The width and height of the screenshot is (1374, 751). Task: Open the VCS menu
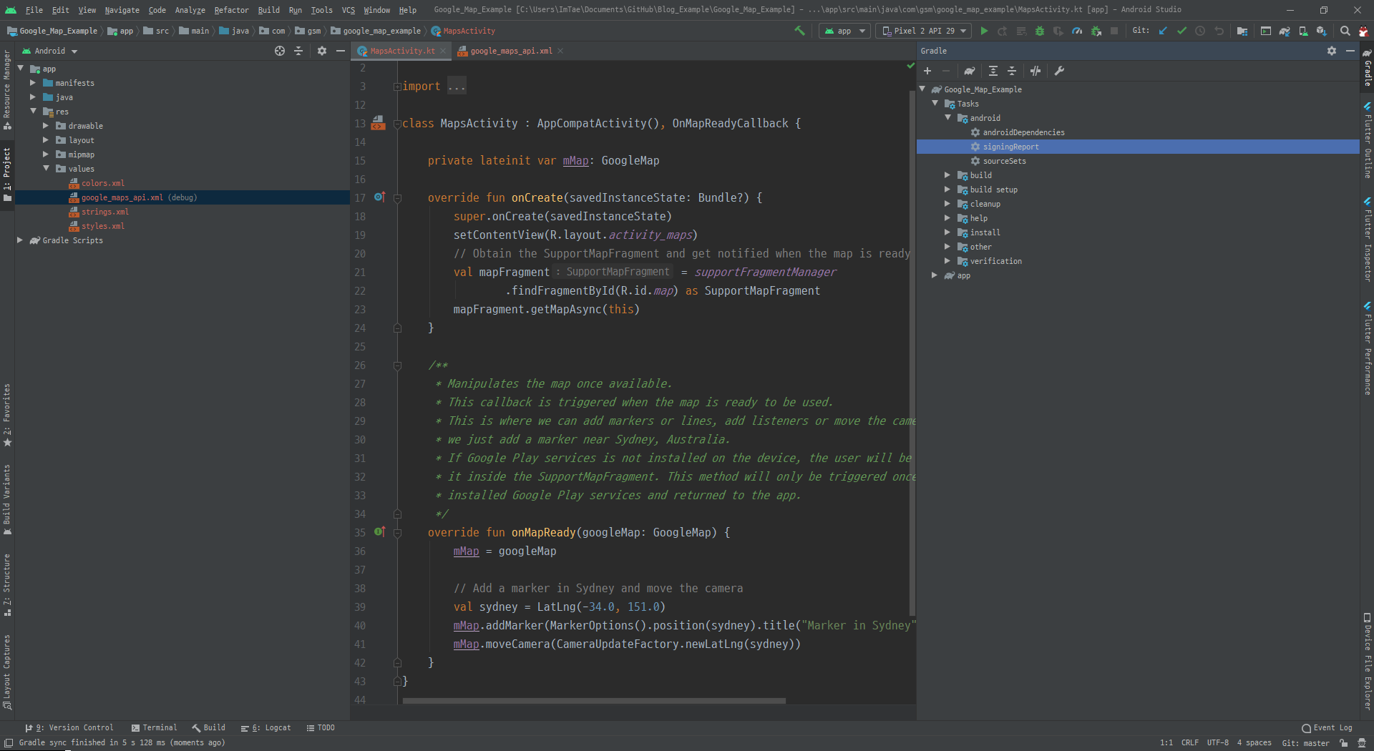point(349,10)
